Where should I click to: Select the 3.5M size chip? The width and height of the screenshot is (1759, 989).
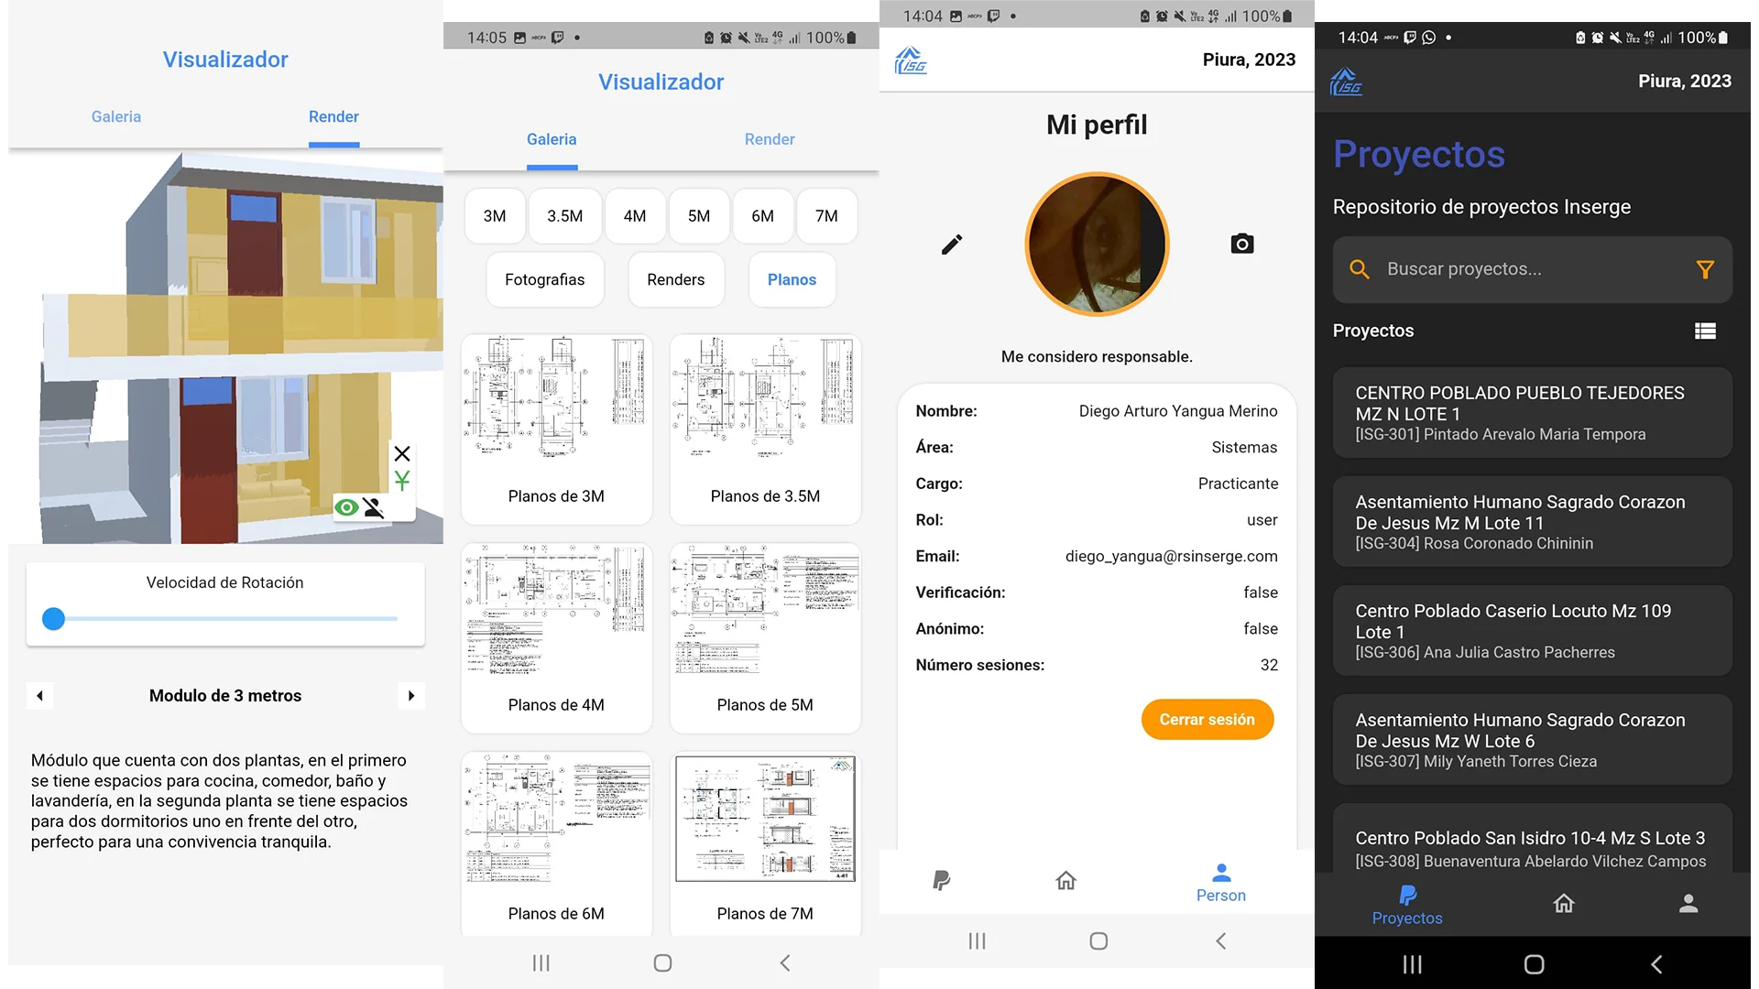point(564,216)
